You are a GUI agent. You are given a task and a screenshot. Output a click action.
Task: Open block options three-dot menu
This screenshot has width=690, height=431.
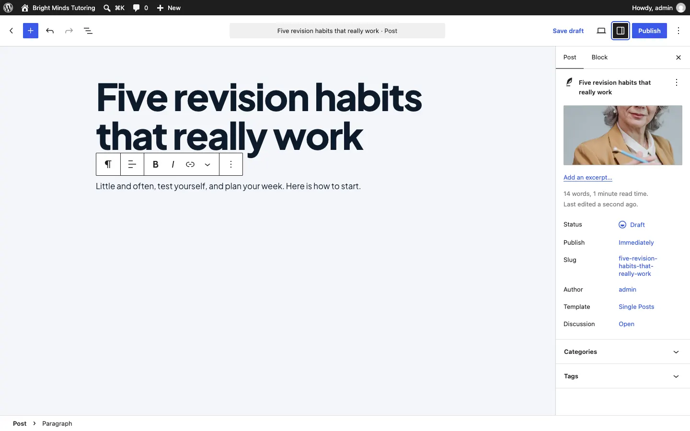coord(231,164)
